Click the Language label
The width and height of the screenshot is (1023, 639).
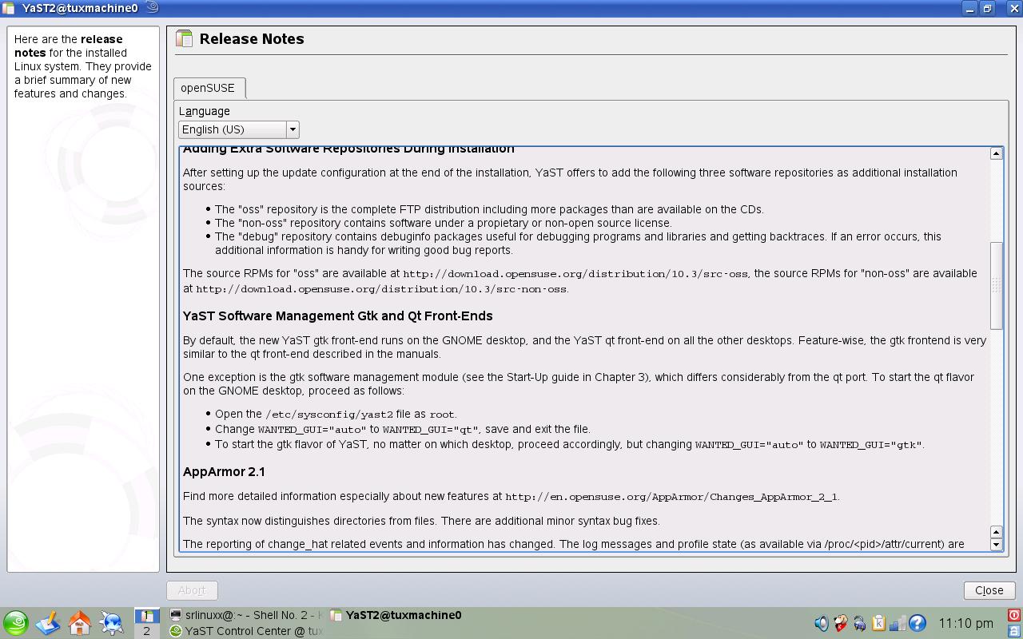click(x=205, y=111)
